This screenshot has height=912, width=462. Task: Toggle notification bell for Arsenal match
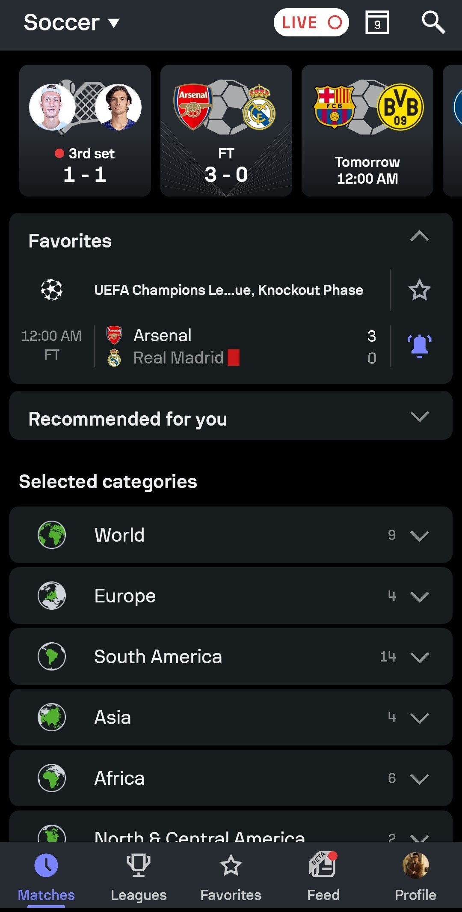point(419,346)
